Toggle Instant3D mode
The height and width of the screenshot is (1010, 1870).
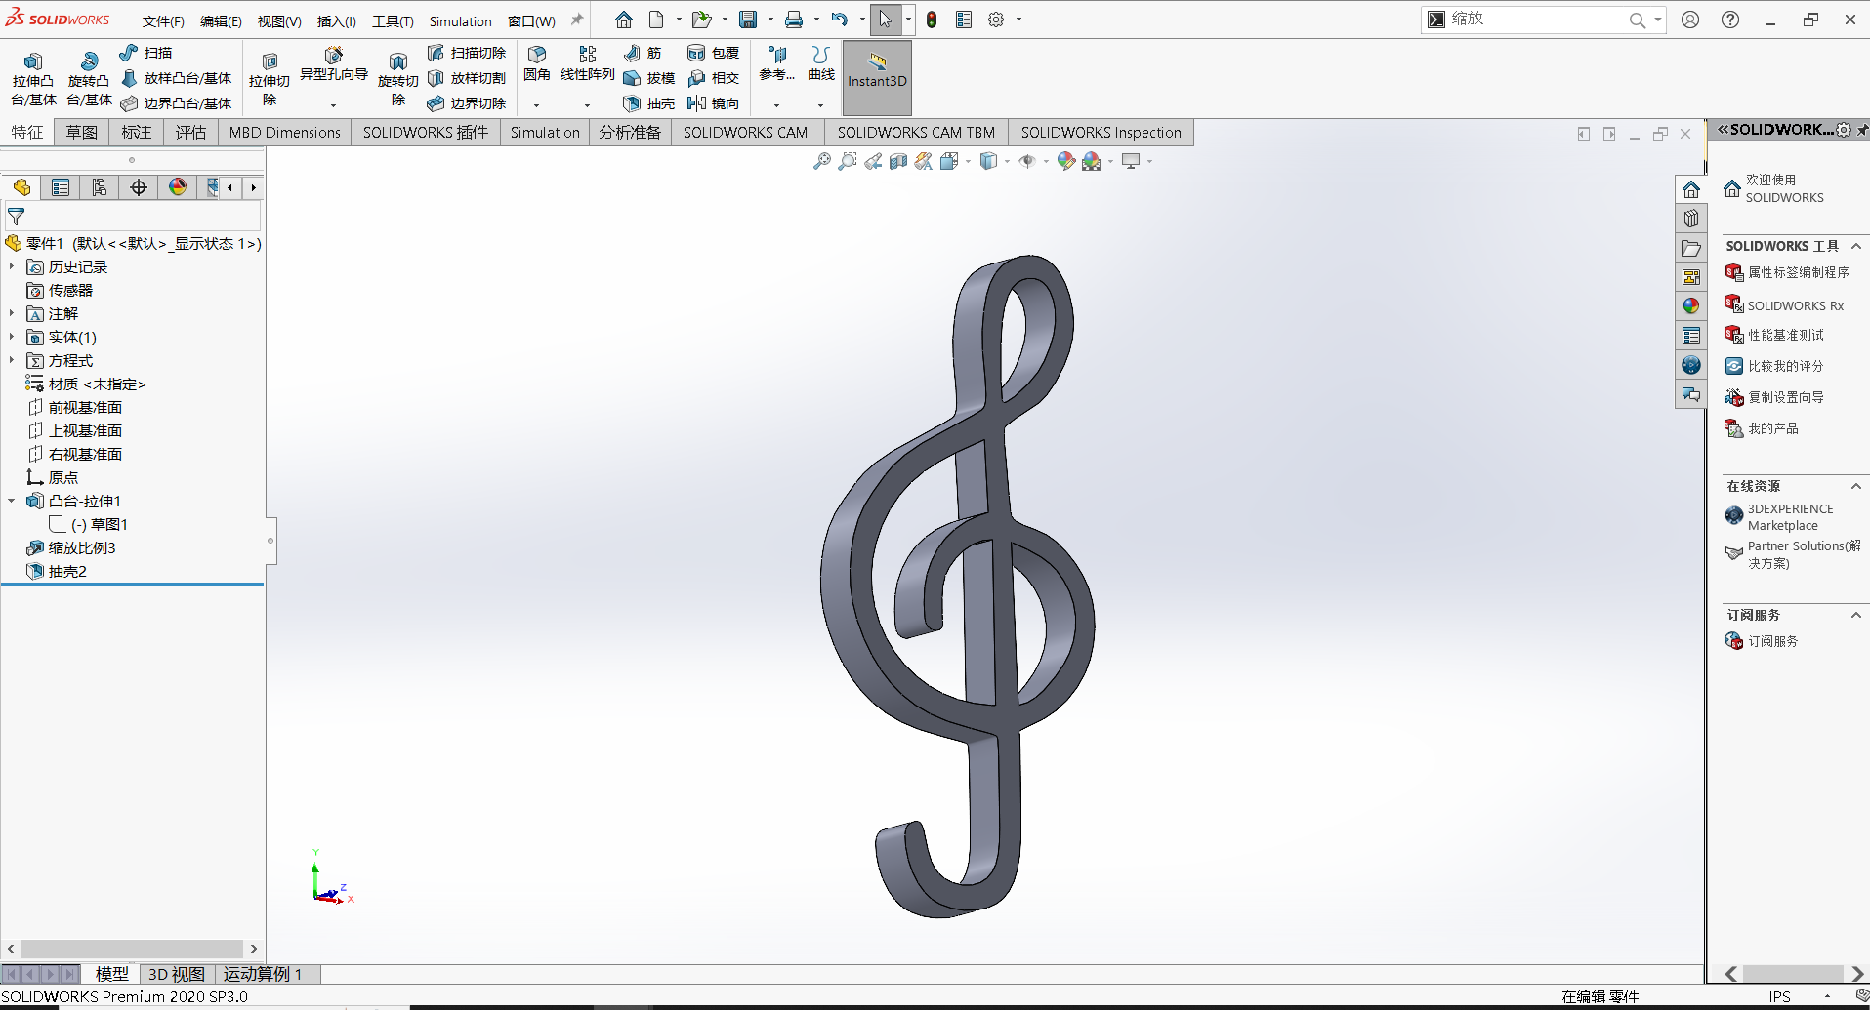[877, 78]
